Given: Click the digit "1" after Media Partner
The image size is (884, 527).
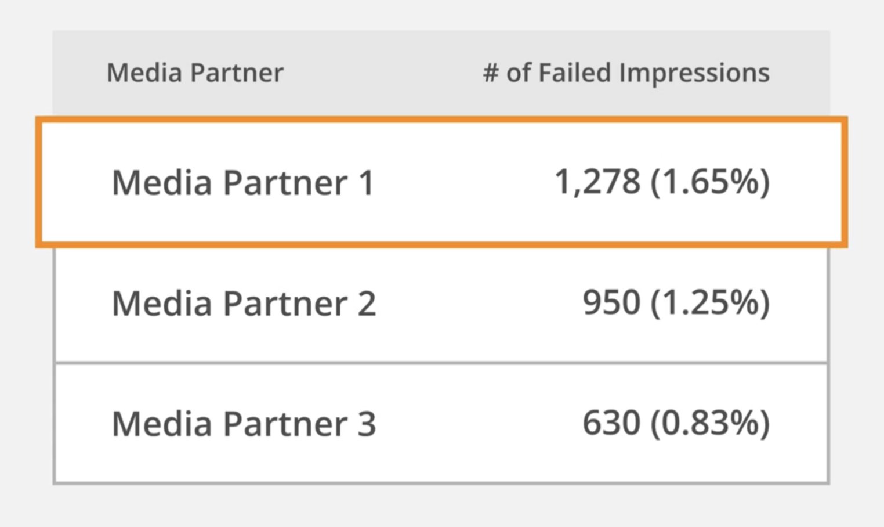Looking at the screenshot, I should 366,183.
